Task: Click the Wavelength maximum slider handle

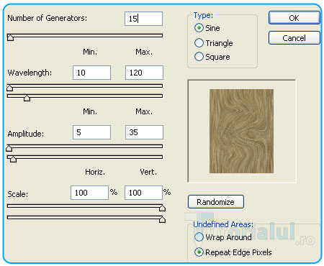Action: tap(27, 98)
